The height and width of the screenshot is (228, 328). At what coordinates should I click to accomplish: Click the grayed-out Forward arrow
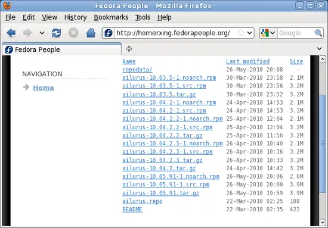(x=27, y=33)
